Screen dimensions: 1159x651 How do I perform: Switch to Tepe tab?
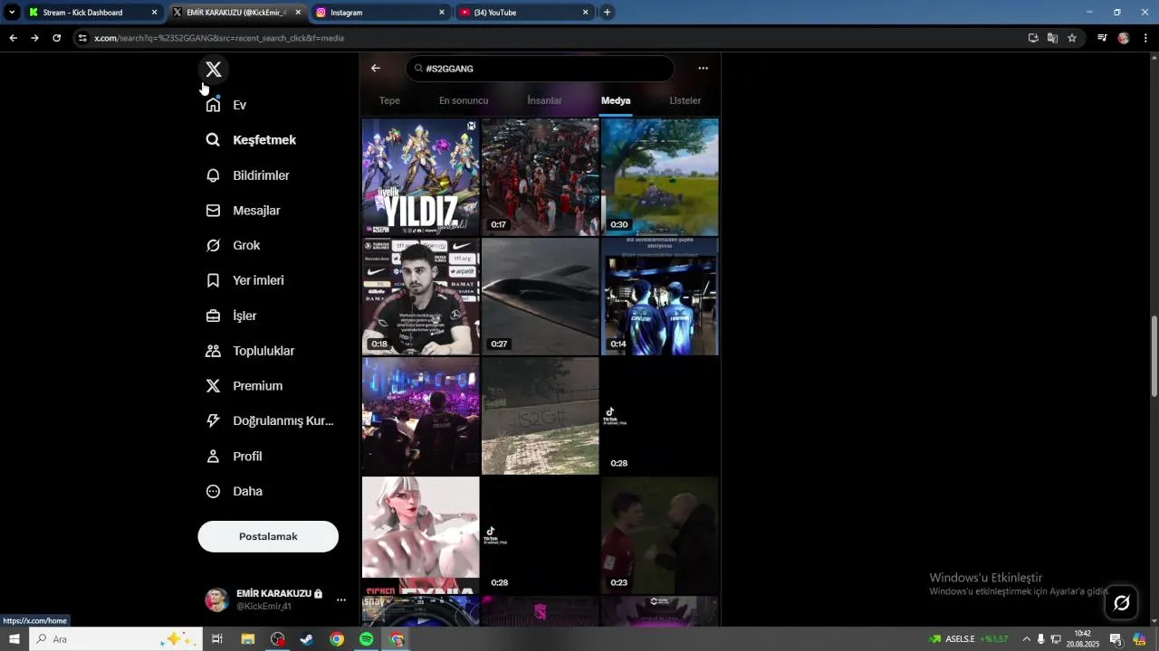(389, 100)
